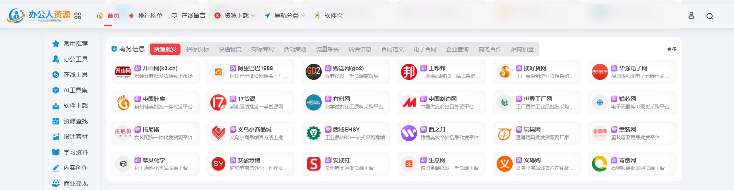Click the 玩具网 logo icon
The width and height of the screenshot is (734, 190).
[x=505, y=133]
